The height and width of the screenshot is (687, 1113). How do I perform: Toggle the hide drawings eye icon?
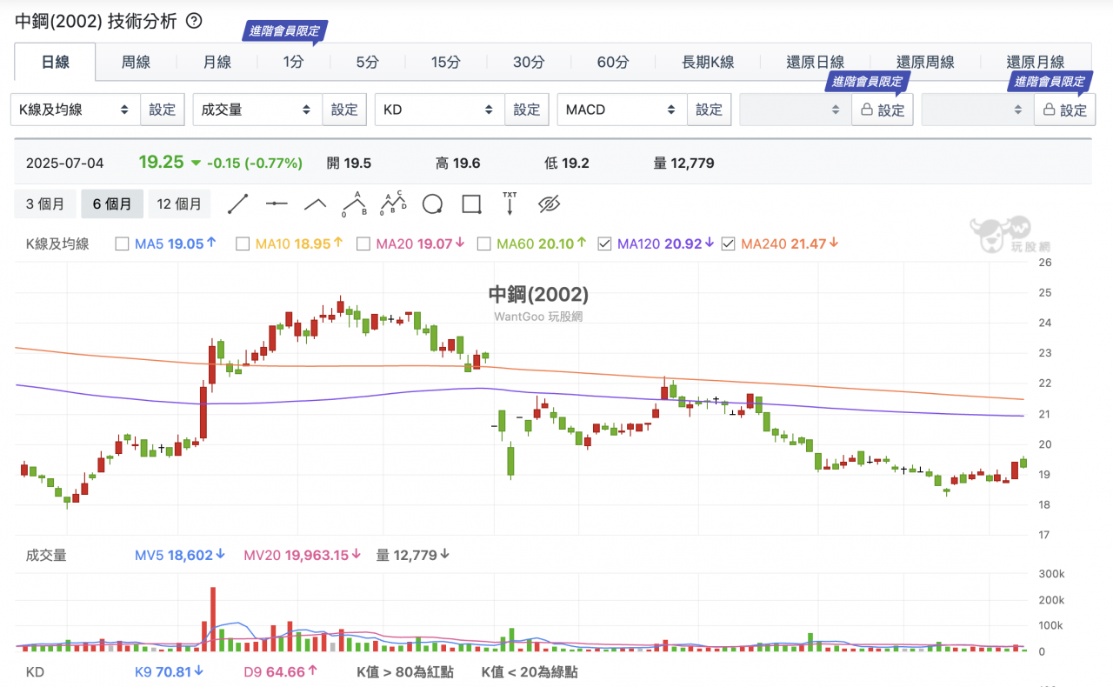[x=549, y=204]
